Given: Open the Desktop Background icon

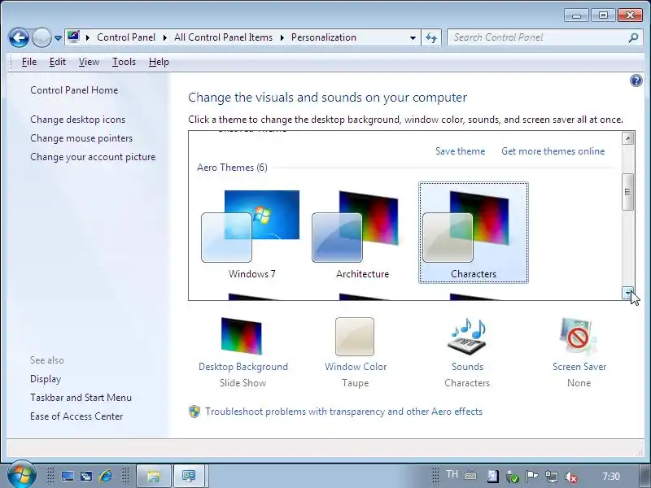Looking at the screenshot, I should click(x=242, y=336).
